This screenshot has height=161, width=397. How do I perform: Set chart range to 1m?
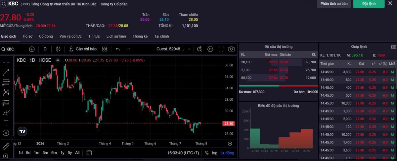[x=36, y=153]
